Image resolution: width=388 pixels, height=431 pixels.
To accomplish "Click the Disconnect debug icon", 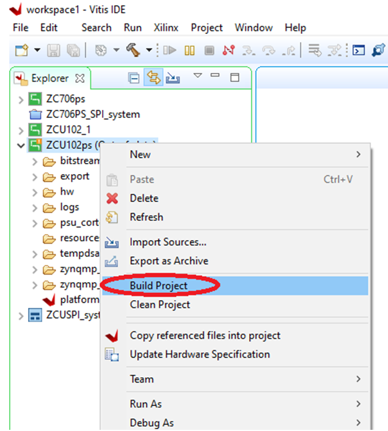I will coord(229,50).
